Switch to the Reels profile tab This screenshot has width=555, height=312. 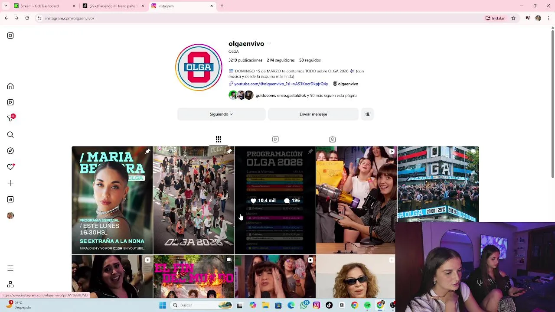(x=275, y=139)
